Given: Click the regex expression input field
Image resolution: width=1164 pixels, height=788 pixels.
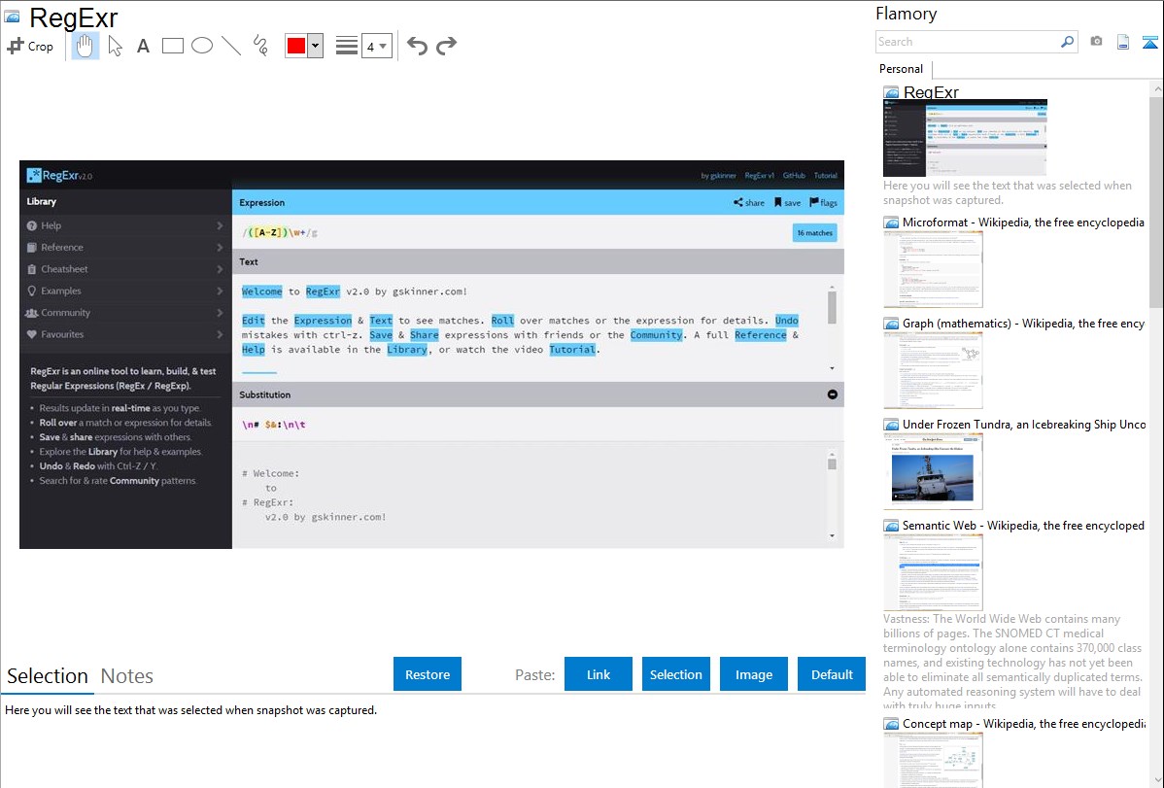Looking at the screenshot, I should [x=512, y=233].
